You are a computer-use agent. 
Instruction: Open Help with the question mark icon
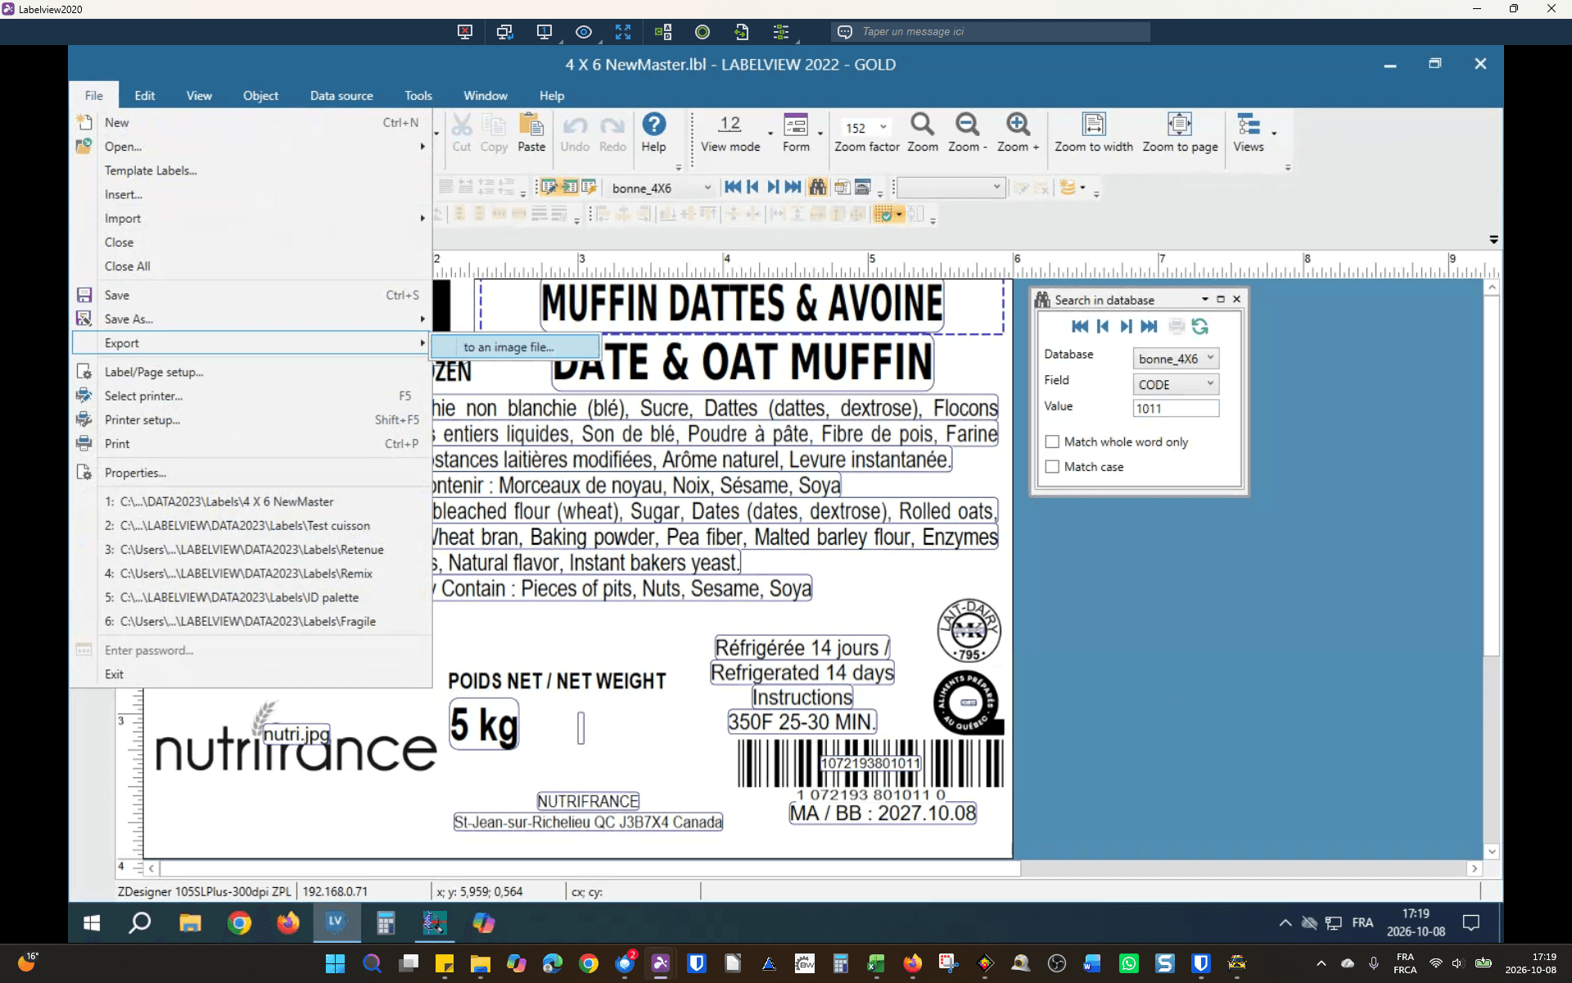click(653, 125)
